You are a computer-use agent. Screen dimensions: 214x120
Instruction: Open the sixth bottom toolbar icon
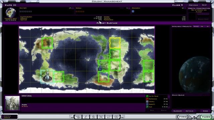coord(116,117)
